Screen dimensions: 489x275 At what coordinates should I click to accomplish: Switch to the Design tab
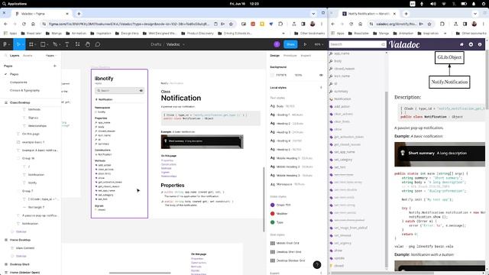274,56
